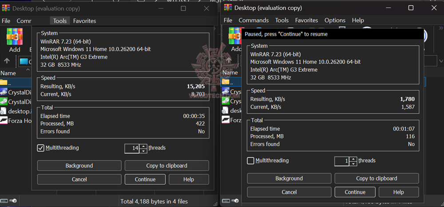Click the elapsed time 00:00:35 value
This screenshot has width=444, height=207.
click(x=194, y=116)
